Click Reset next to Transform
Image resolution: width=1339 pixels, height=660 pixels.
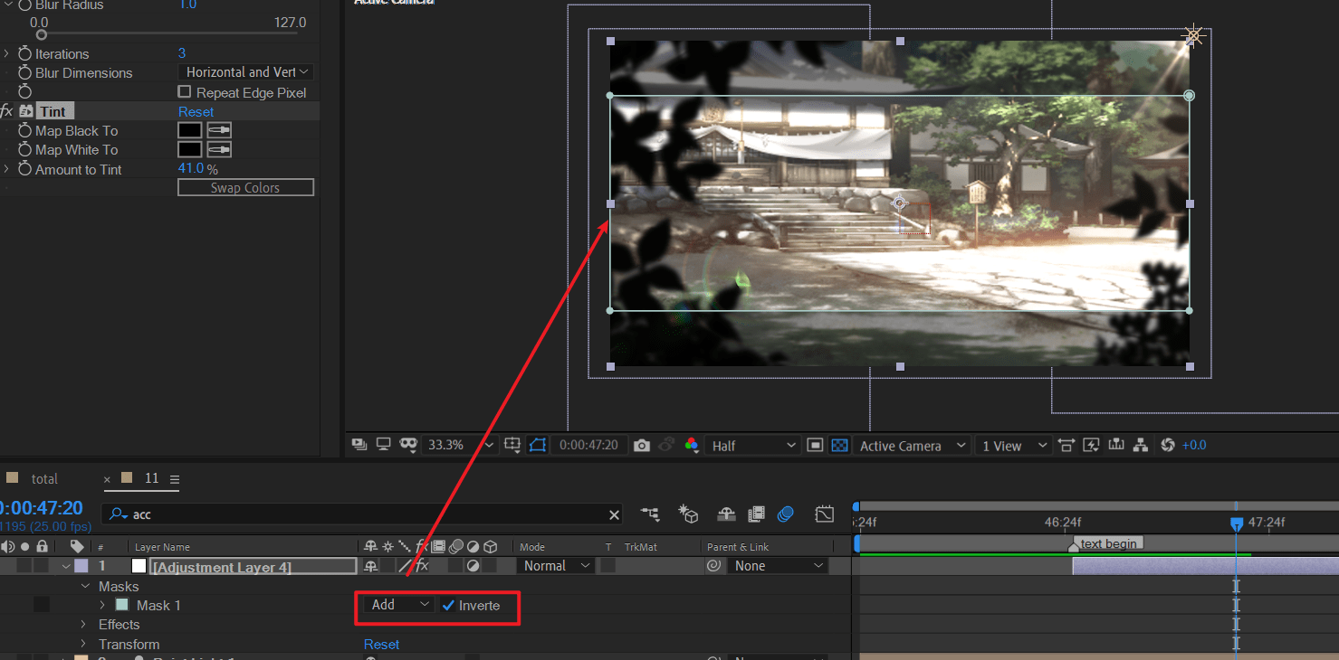(381, 645)
